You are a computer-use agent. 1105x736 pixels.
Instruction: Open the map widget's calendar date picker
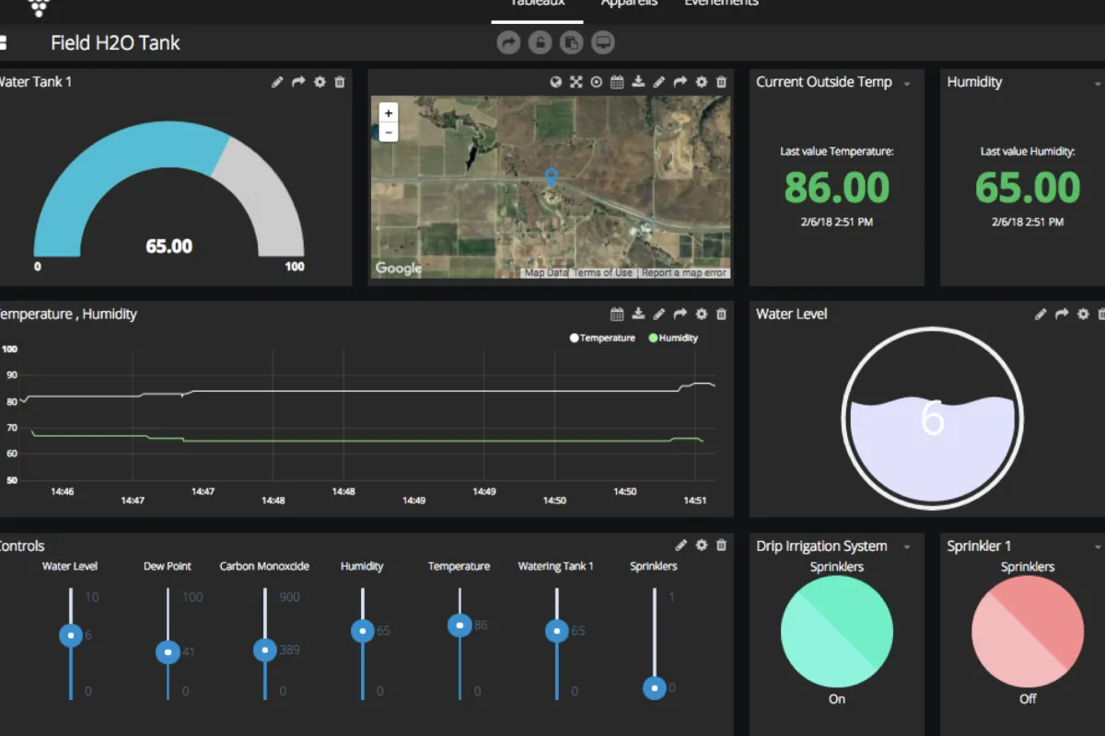(617, 82)
